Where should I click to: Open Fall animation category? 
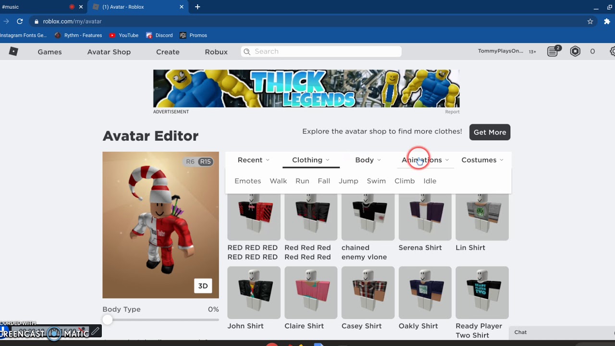click(324, 181)
